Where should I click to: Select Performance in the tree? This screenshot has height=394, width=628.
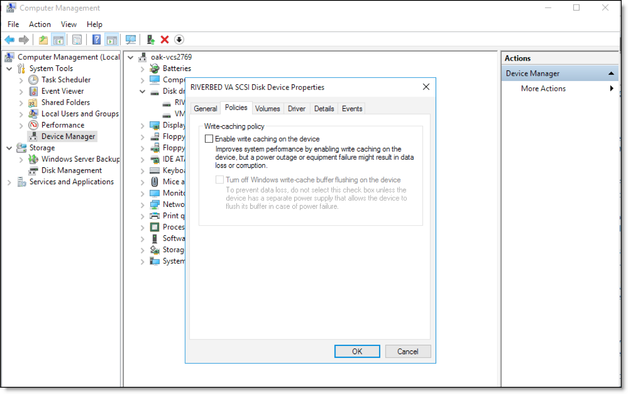pos(63,125)
